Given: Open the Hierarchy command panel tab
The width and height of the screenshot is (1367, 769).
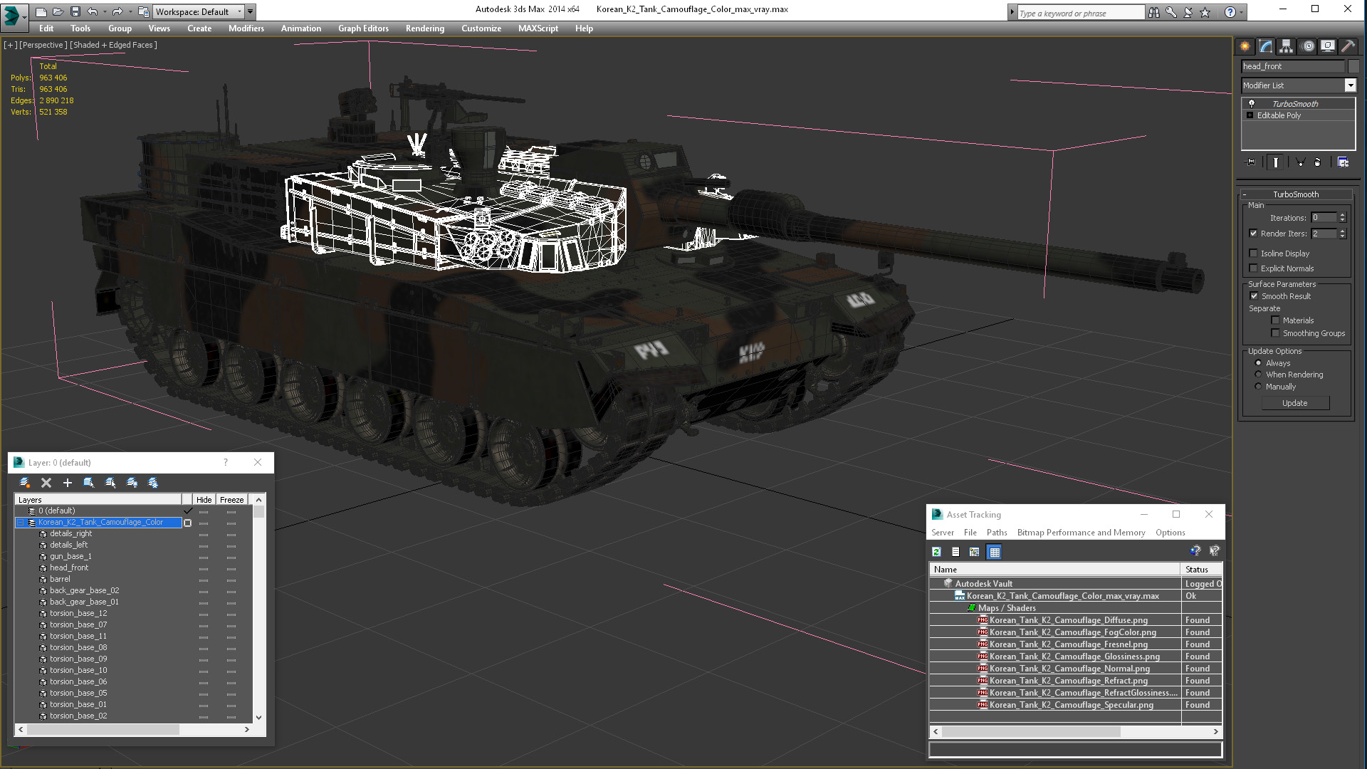Looking at the screenshot, I should click(1286, 46).
